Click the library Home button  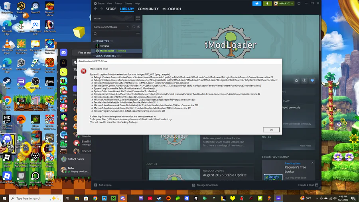[x=113, y=18]
